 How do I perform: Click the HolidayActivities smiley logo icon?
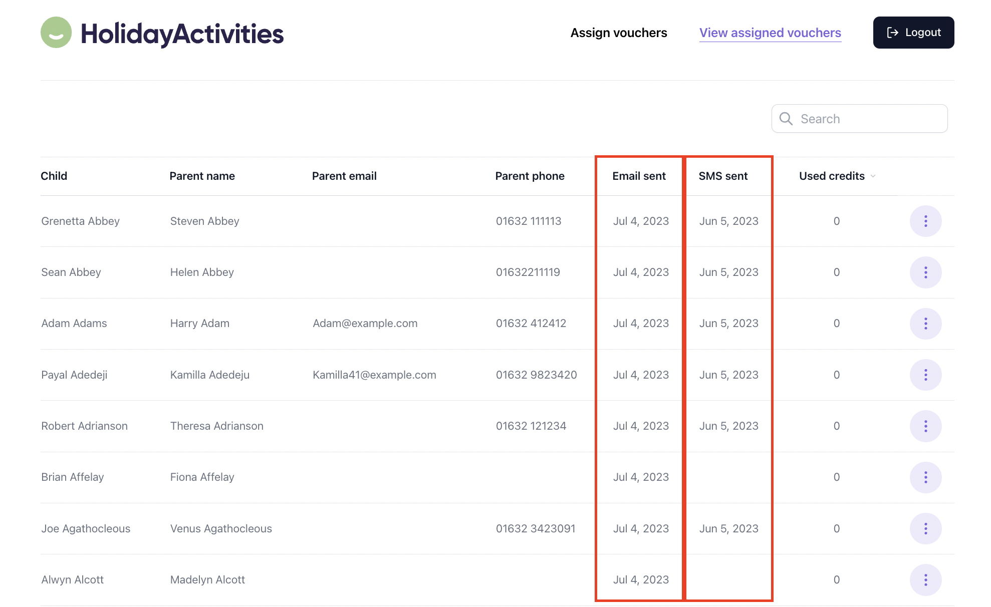click(x=56, y=33)
